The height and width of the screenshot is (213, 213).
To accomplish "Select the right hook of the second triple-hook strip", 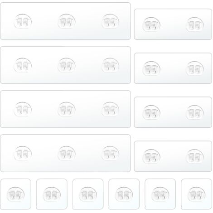I will [x=110, y=65].
